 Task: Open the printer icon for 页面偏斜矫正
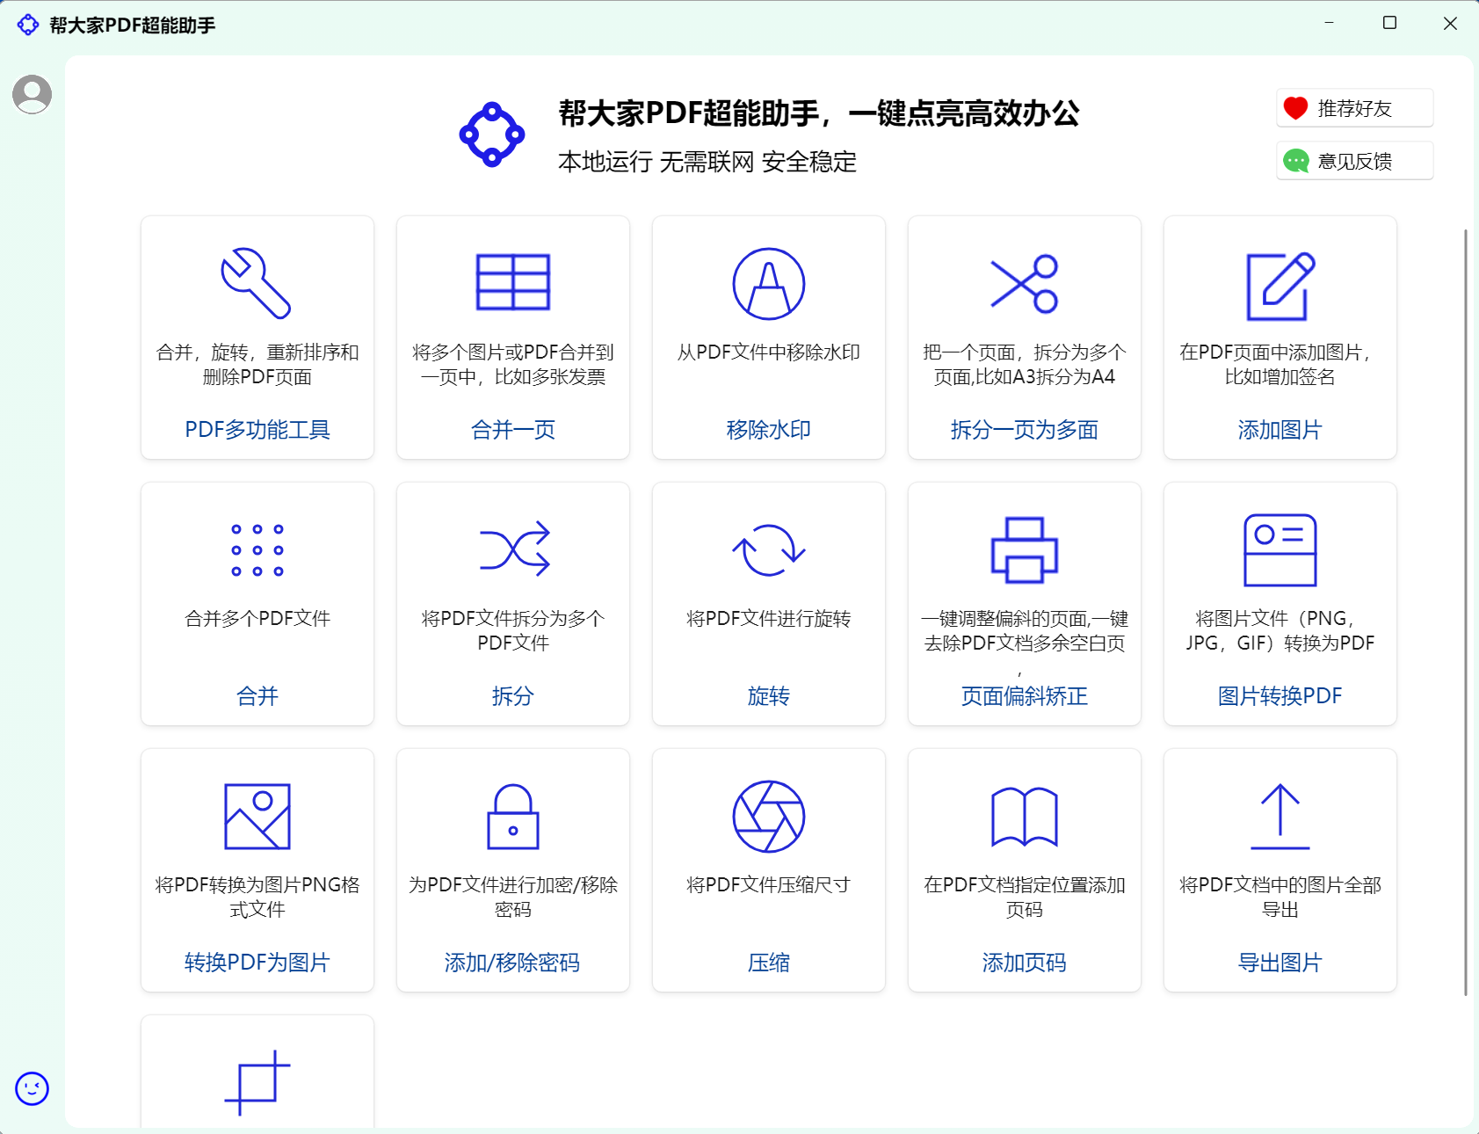pyautogui.click(x=1024, y=549)
